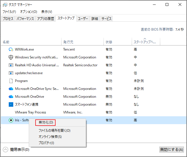The image size is (187, 157).
Task: Click 未計測 impact in the Program row
Action: point(139,81)
